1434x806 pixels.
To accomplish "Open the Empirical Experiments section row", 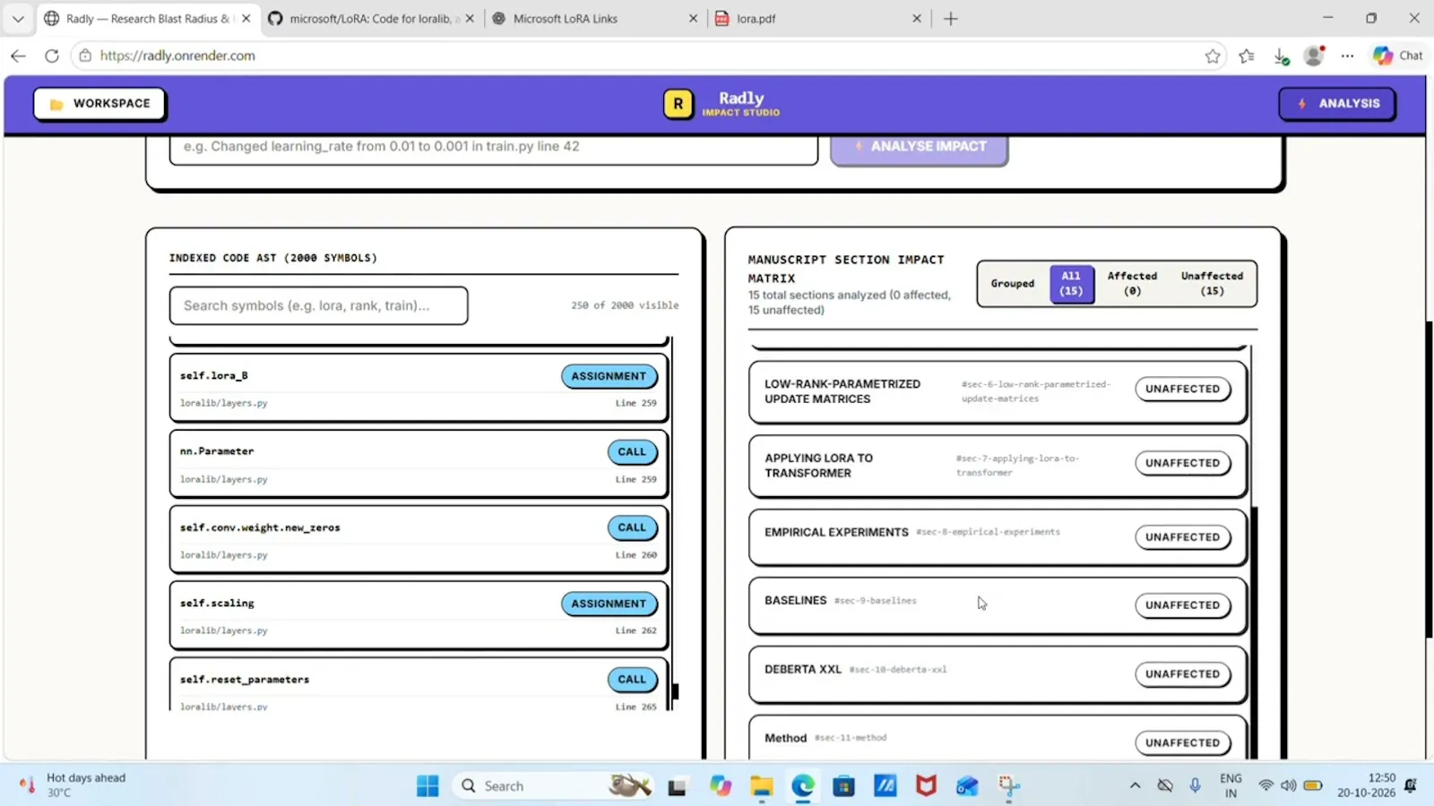I will 998,537.
